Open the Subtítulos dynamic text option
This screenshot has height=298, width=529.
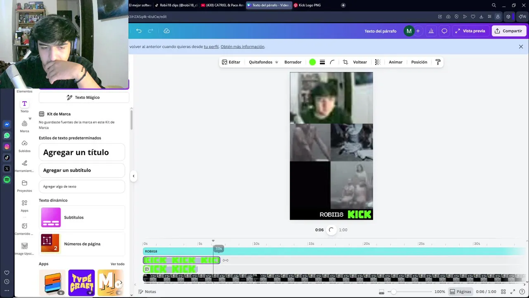point(82,217)
